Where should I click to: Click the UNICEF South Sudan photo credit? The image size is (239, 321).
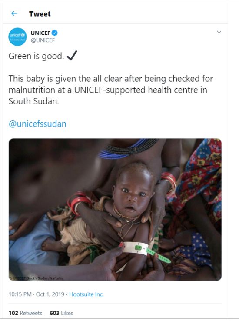(x=36, y=278)
